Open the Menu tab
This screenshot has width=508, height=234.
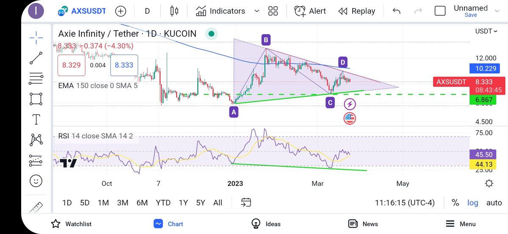click(x=461, y=224)
